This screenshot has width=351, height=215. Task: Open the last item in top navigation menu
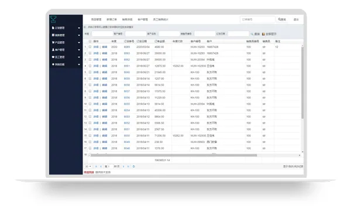click(160, 19)
